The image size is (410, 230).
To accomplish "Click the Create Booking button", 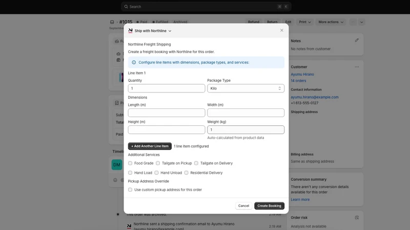I will click(x=269, y=206).
